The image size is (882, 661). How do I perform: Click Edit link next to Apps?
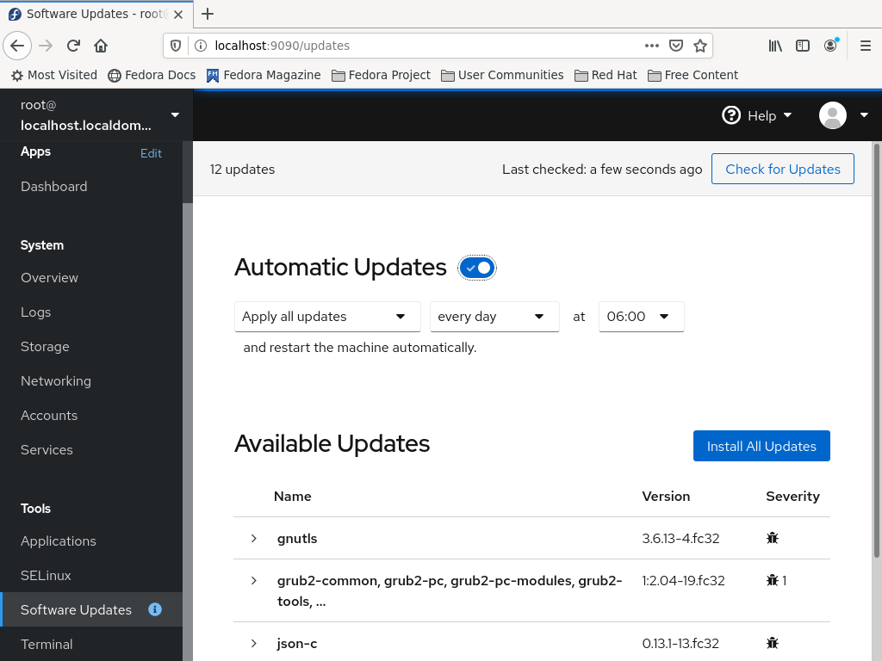coord(151,153)
